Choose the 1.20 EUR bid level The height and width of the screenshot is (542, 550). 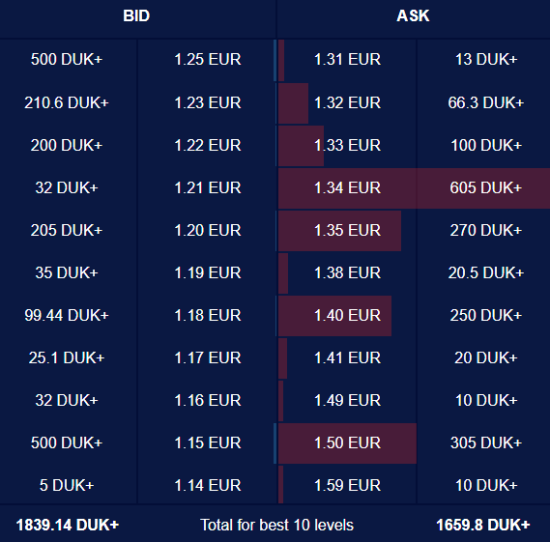tap(208, 230)
